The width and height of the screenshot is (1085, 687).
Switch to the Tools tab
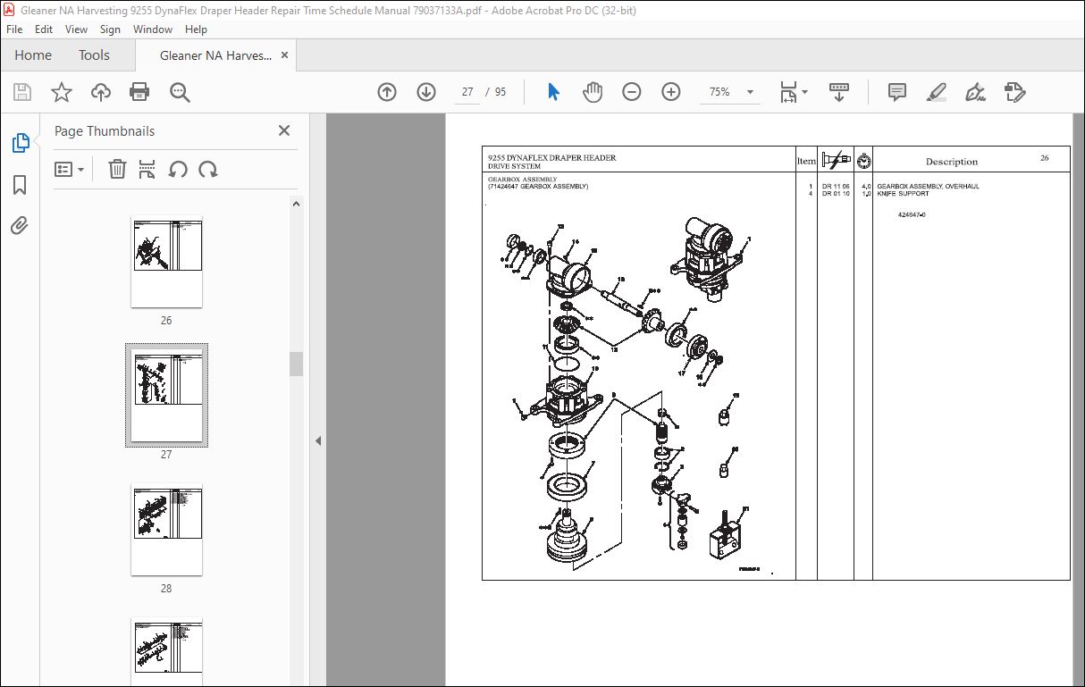click(x=94, y=55)
